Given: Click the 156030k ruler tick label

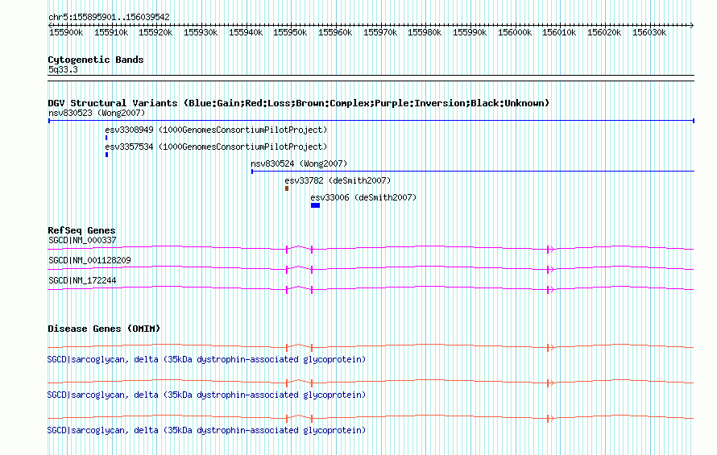Looking at the screenshot, I should (x=649, y=32).
